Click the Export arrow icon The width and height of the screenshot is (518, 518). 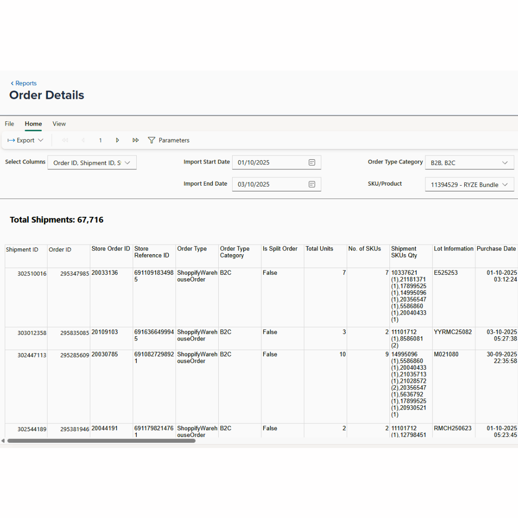click(11, 141)
